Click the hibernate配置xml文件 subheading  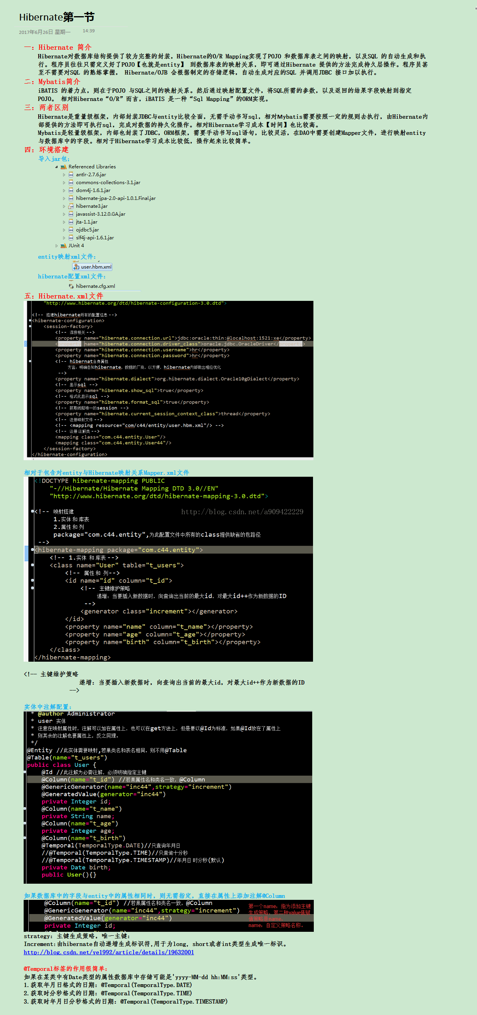[x=72, y=276]
